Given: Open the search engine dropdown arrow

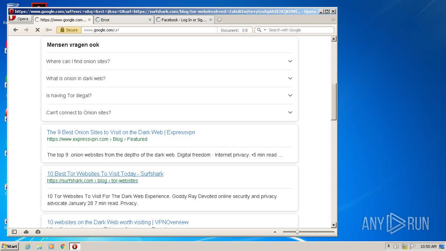Looking at the screenshot, I should 265,30.
